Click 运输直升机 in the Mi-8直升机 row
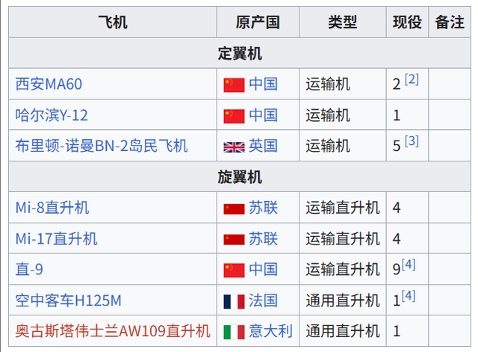This screenshot has width=478, height=352. click(343, 208)
